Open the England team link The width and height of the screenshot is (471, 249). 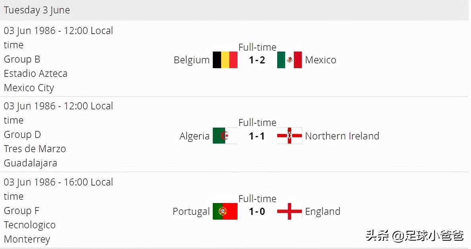tap(322, 212)
